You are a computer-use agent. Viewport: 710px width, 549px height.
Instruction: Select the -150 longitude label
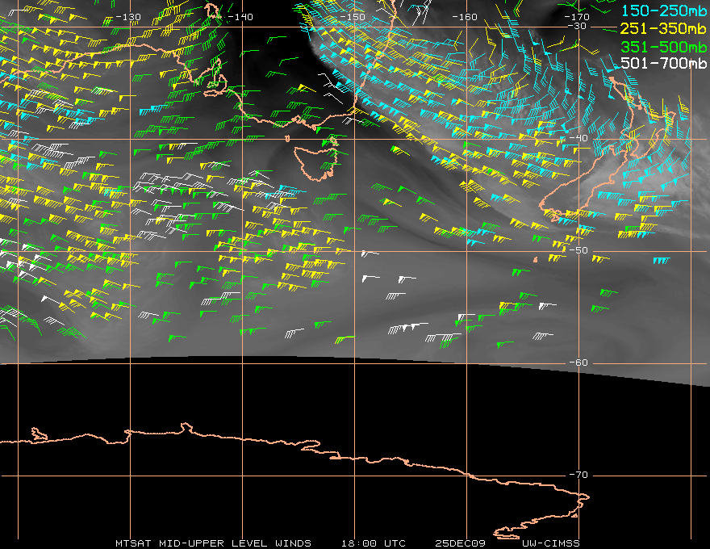[x=353, y=17]
